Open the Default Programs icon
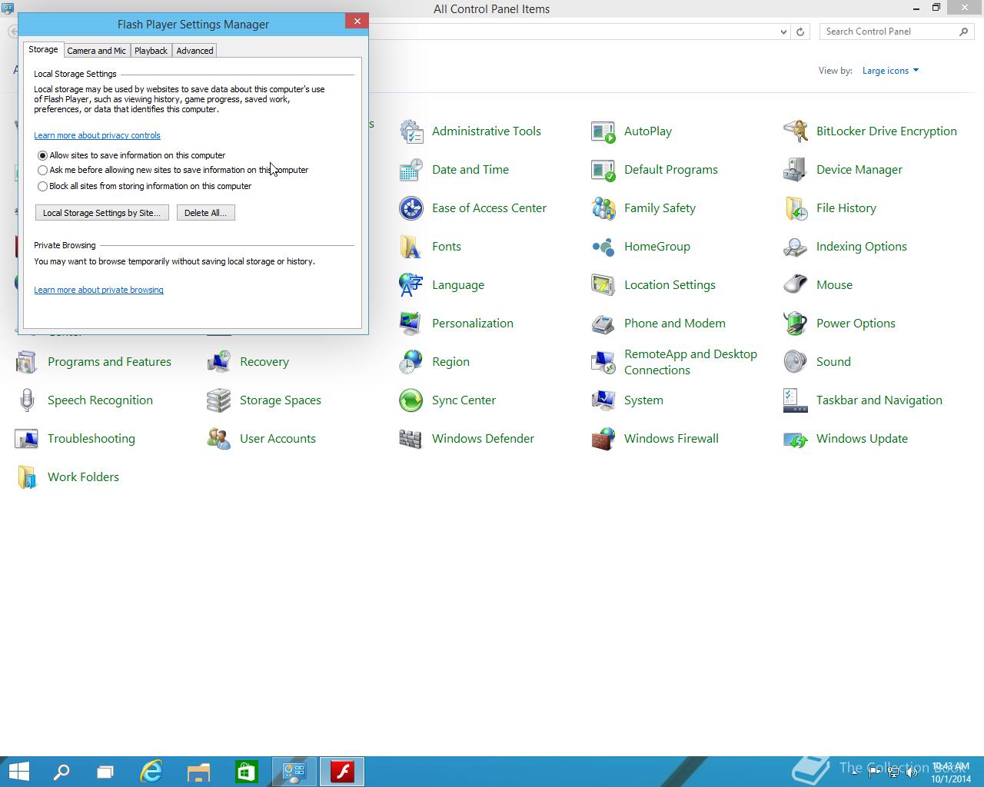984x787 pixels. (603, 170)
